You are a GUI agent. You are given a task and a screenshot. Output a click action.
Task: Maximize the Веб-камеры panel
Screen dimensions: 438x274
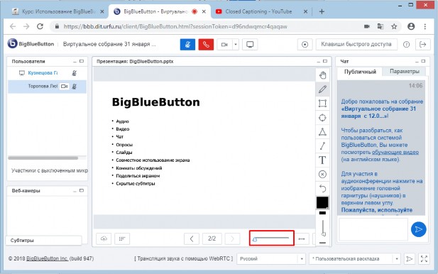[82, 190]
